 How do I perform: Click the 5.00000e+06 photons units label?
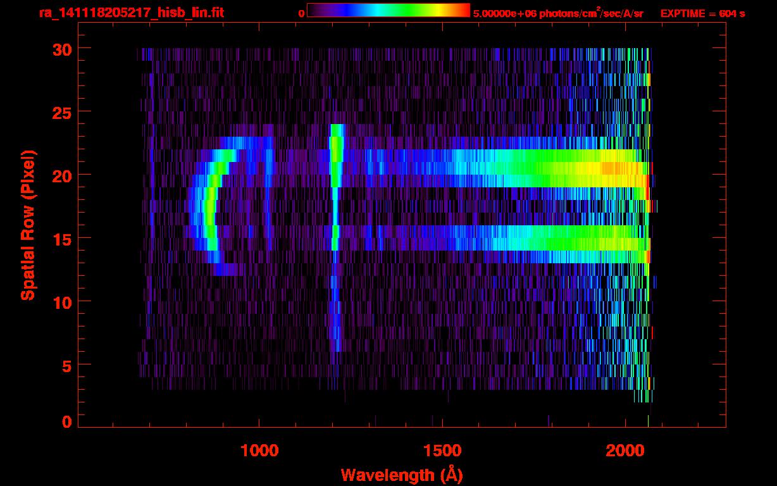coord(558,13)
